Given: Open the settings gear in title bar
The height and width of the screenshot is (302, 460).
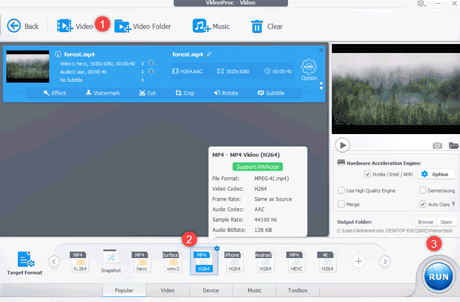Looking at the screenshot, I should click(421, 4).
